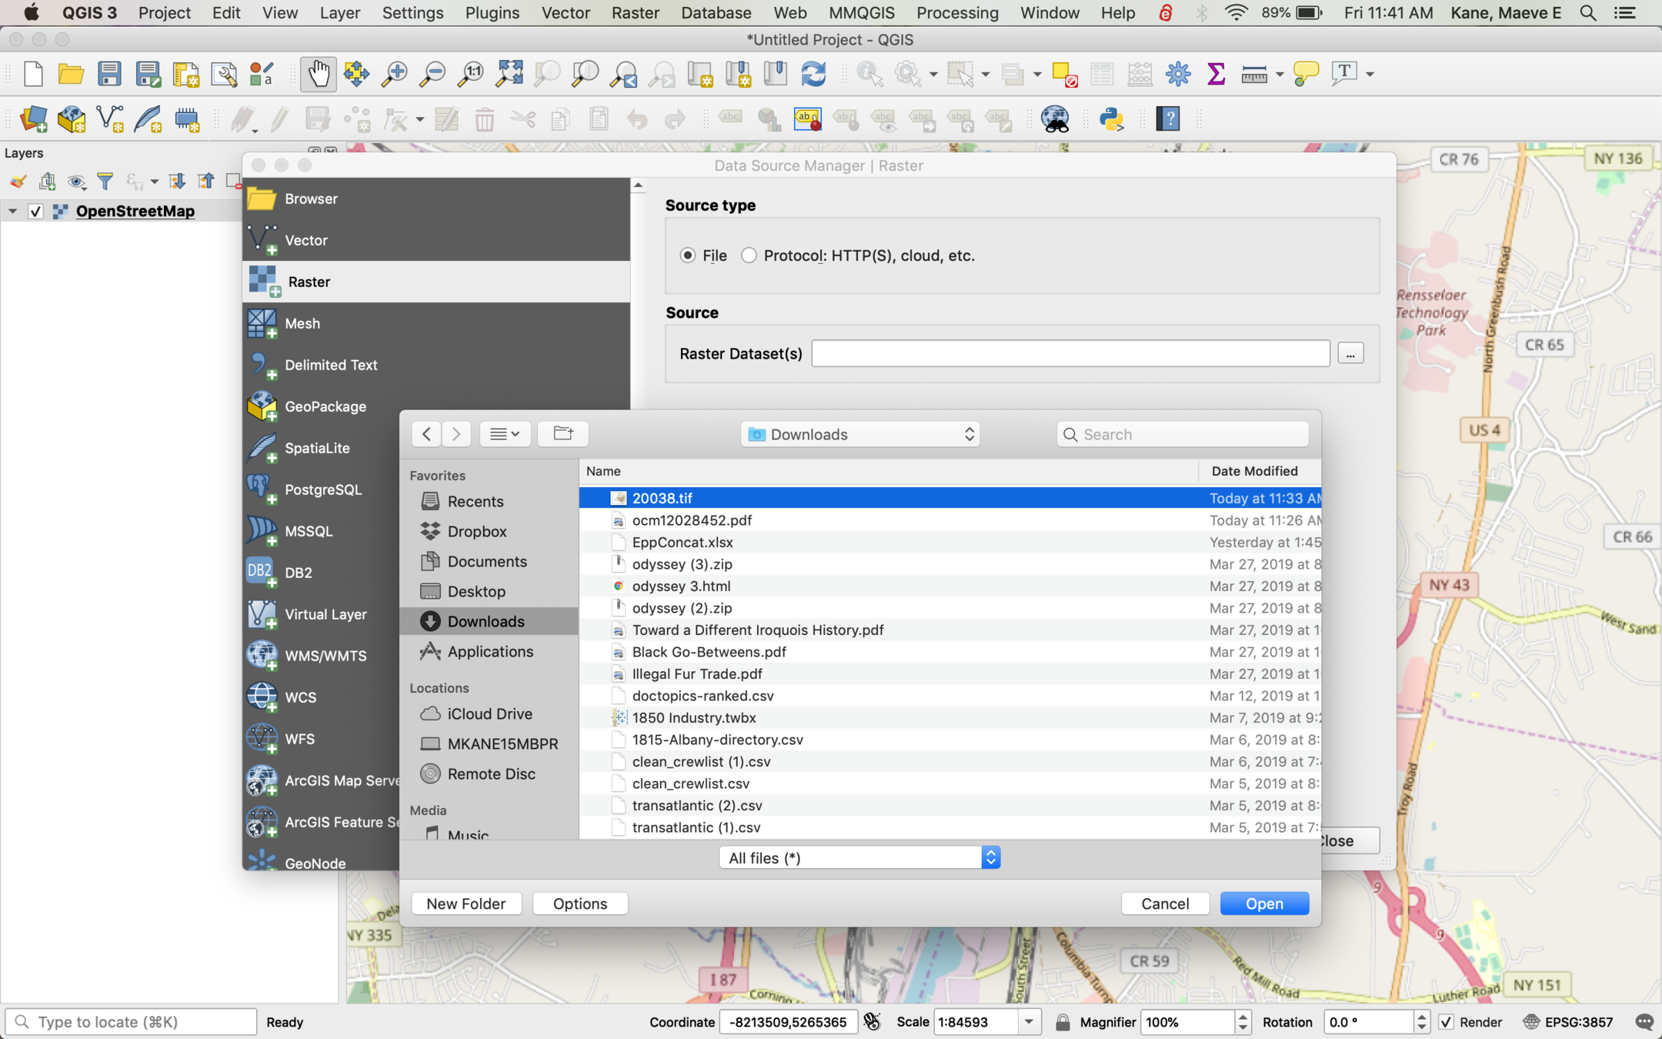This screenshot has width=1662, height=1039.
Task: Open the Processing menu
Action: pyautogui.click(x=956, y=12)
